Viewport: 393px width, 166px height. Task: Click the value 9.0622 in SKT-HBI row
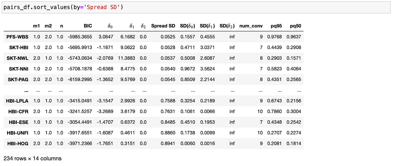(x=128, y=47)
